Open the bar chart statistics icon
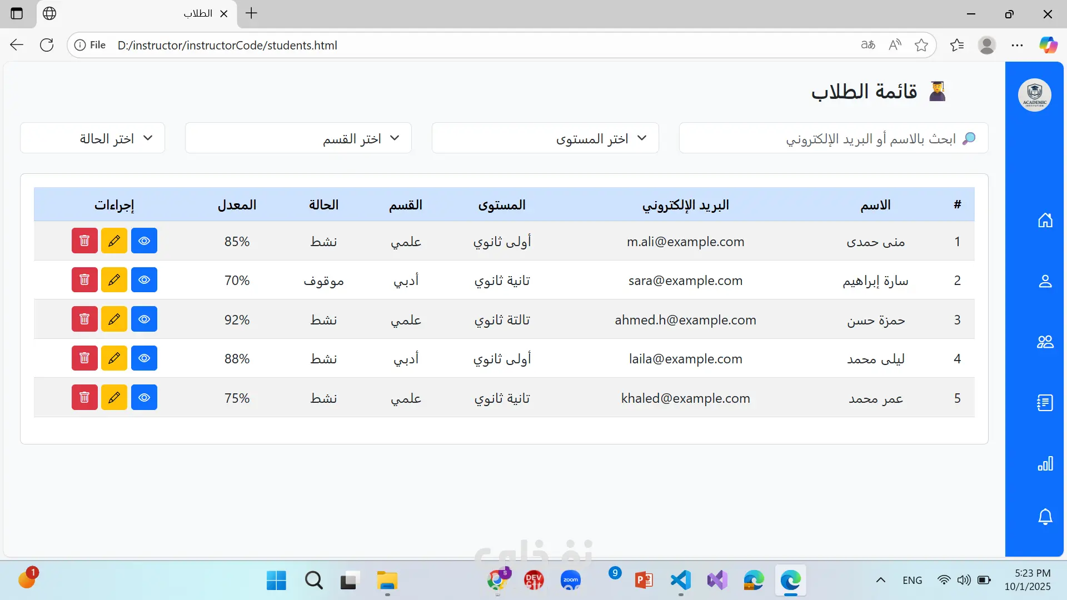The height and width of the screenshot is (600, 1067). point(1045,464)
